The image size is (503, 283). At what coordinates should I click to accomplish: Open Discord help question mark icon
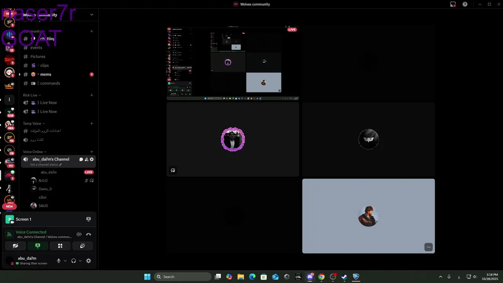click(465, 4)
